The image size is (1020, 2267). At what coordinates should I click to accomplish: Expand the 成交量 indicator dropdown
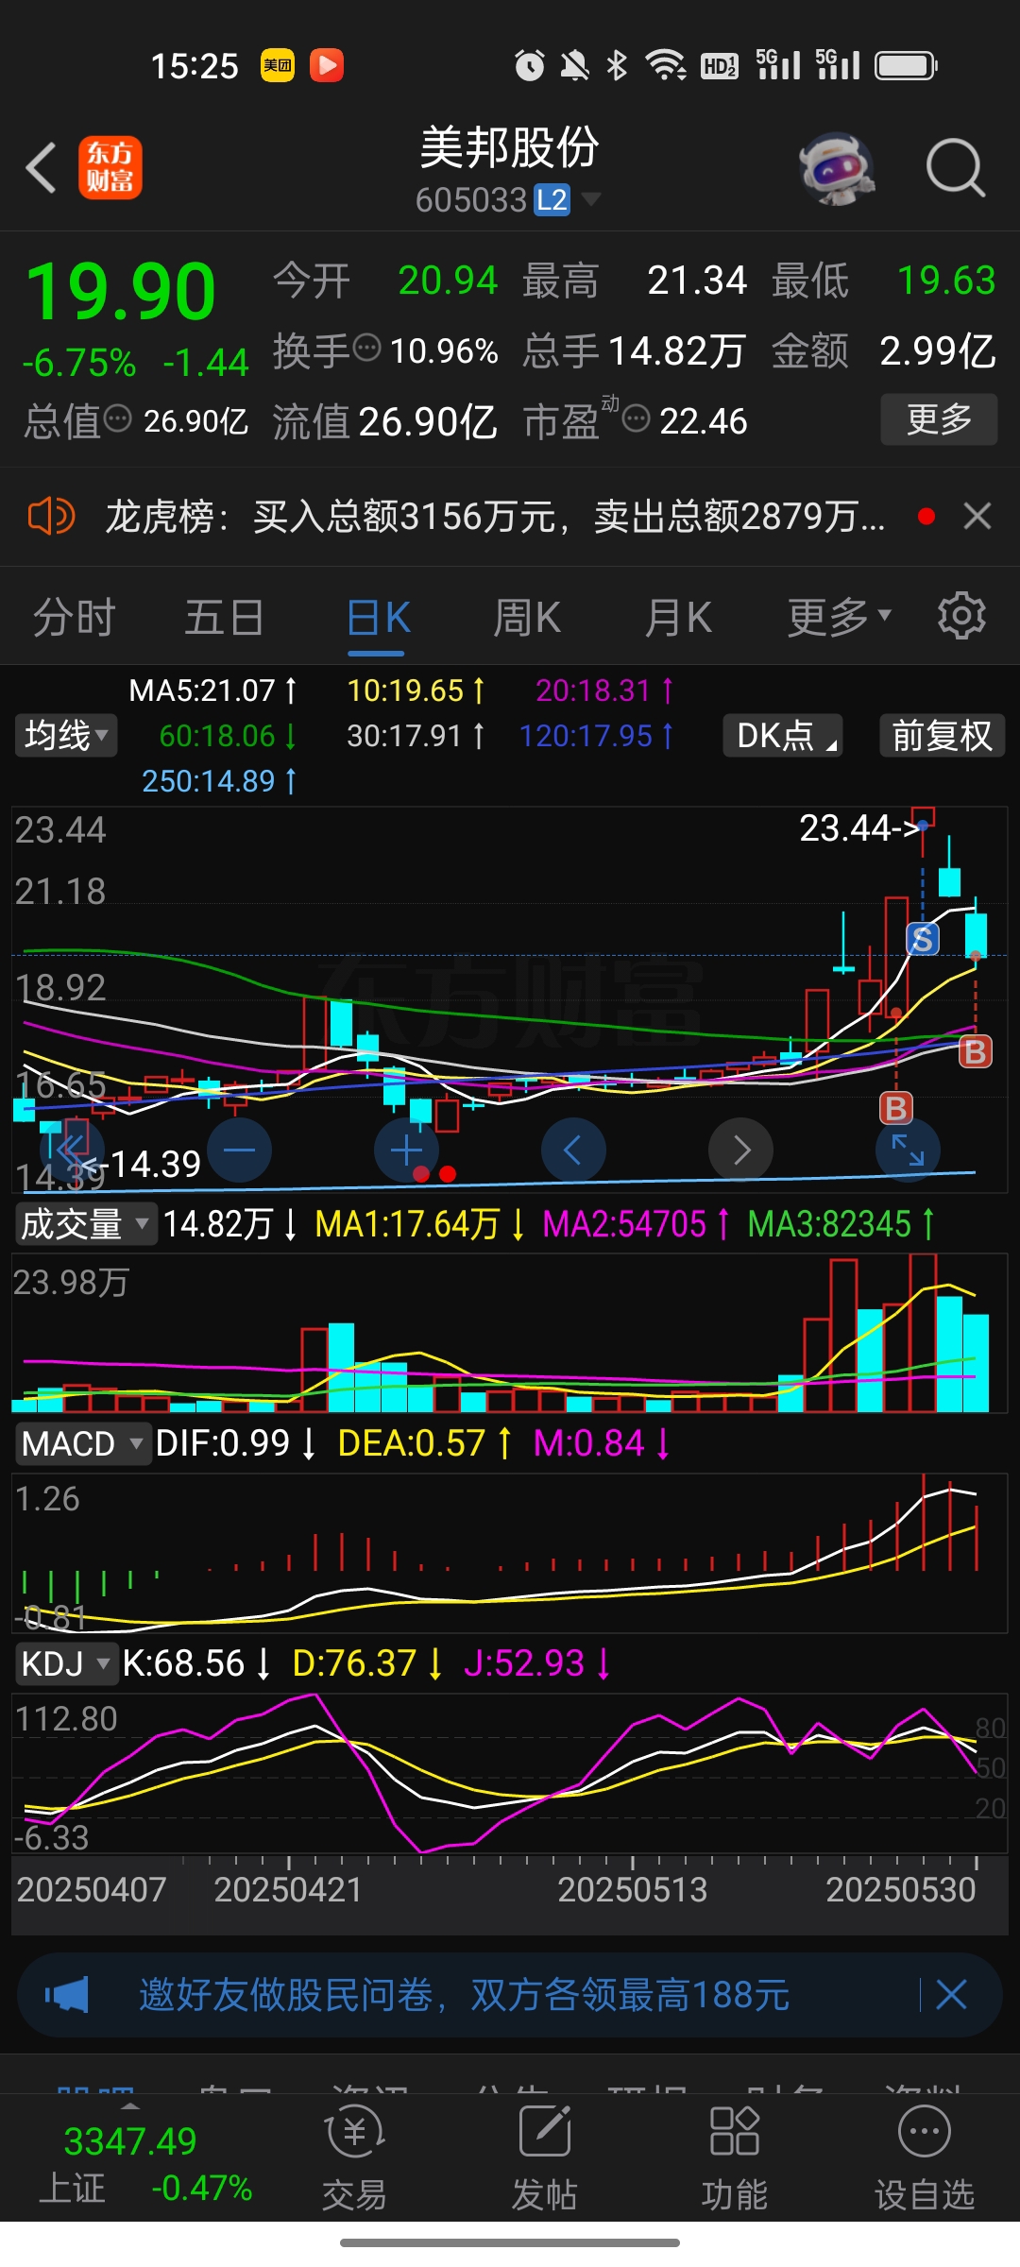[x=85, y=1224]
